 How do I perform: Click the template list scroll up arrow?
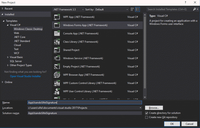(x=145, y=15)
